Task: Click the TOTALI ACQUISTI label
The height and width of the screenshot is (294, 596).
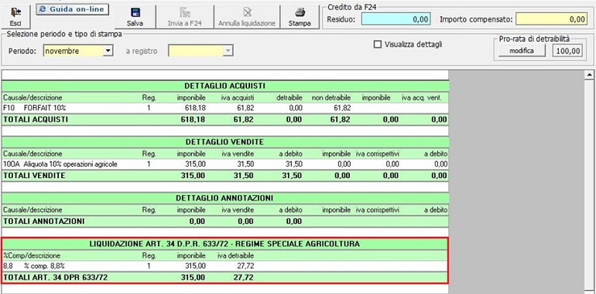Action: 36,120
